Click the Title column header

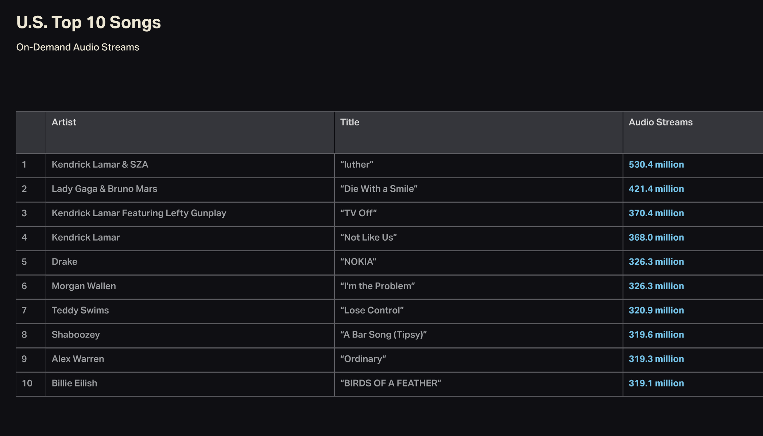pos(349,122)
